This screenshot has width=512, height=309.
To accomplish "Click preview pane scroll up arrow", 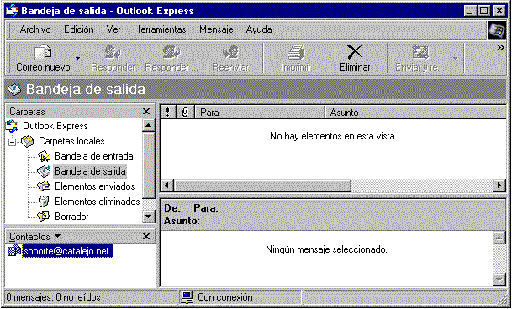I will coord(499,238).
